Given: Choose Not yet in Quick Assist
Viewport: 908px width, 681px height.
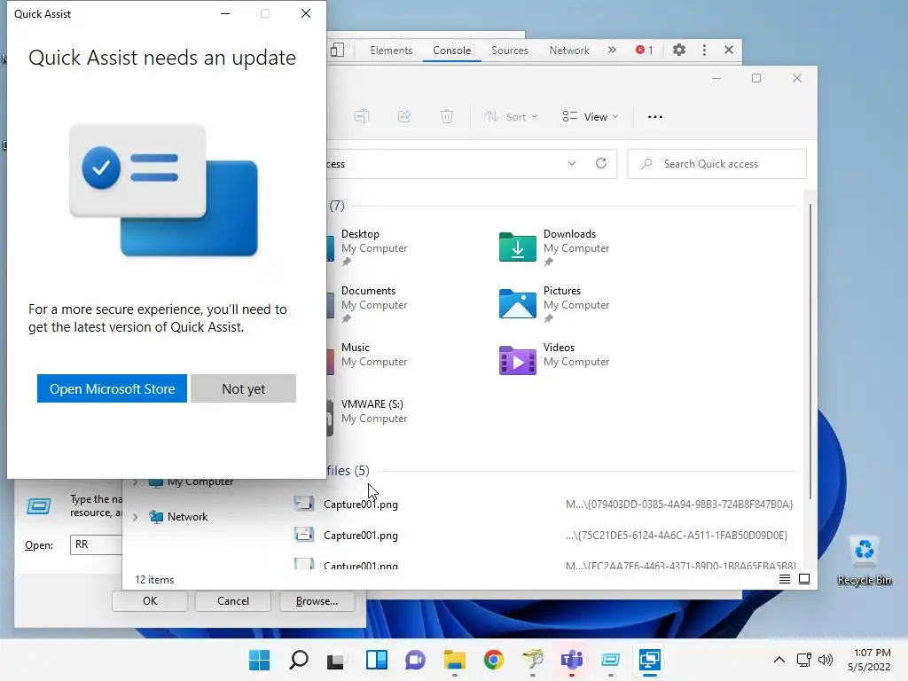Looking at the screenshot, I should pos(243,388).
